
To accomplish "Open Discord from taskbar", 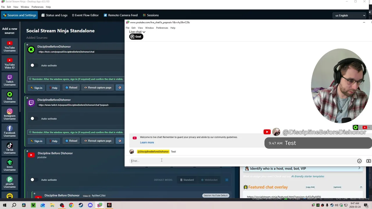I will pos(90,205).
